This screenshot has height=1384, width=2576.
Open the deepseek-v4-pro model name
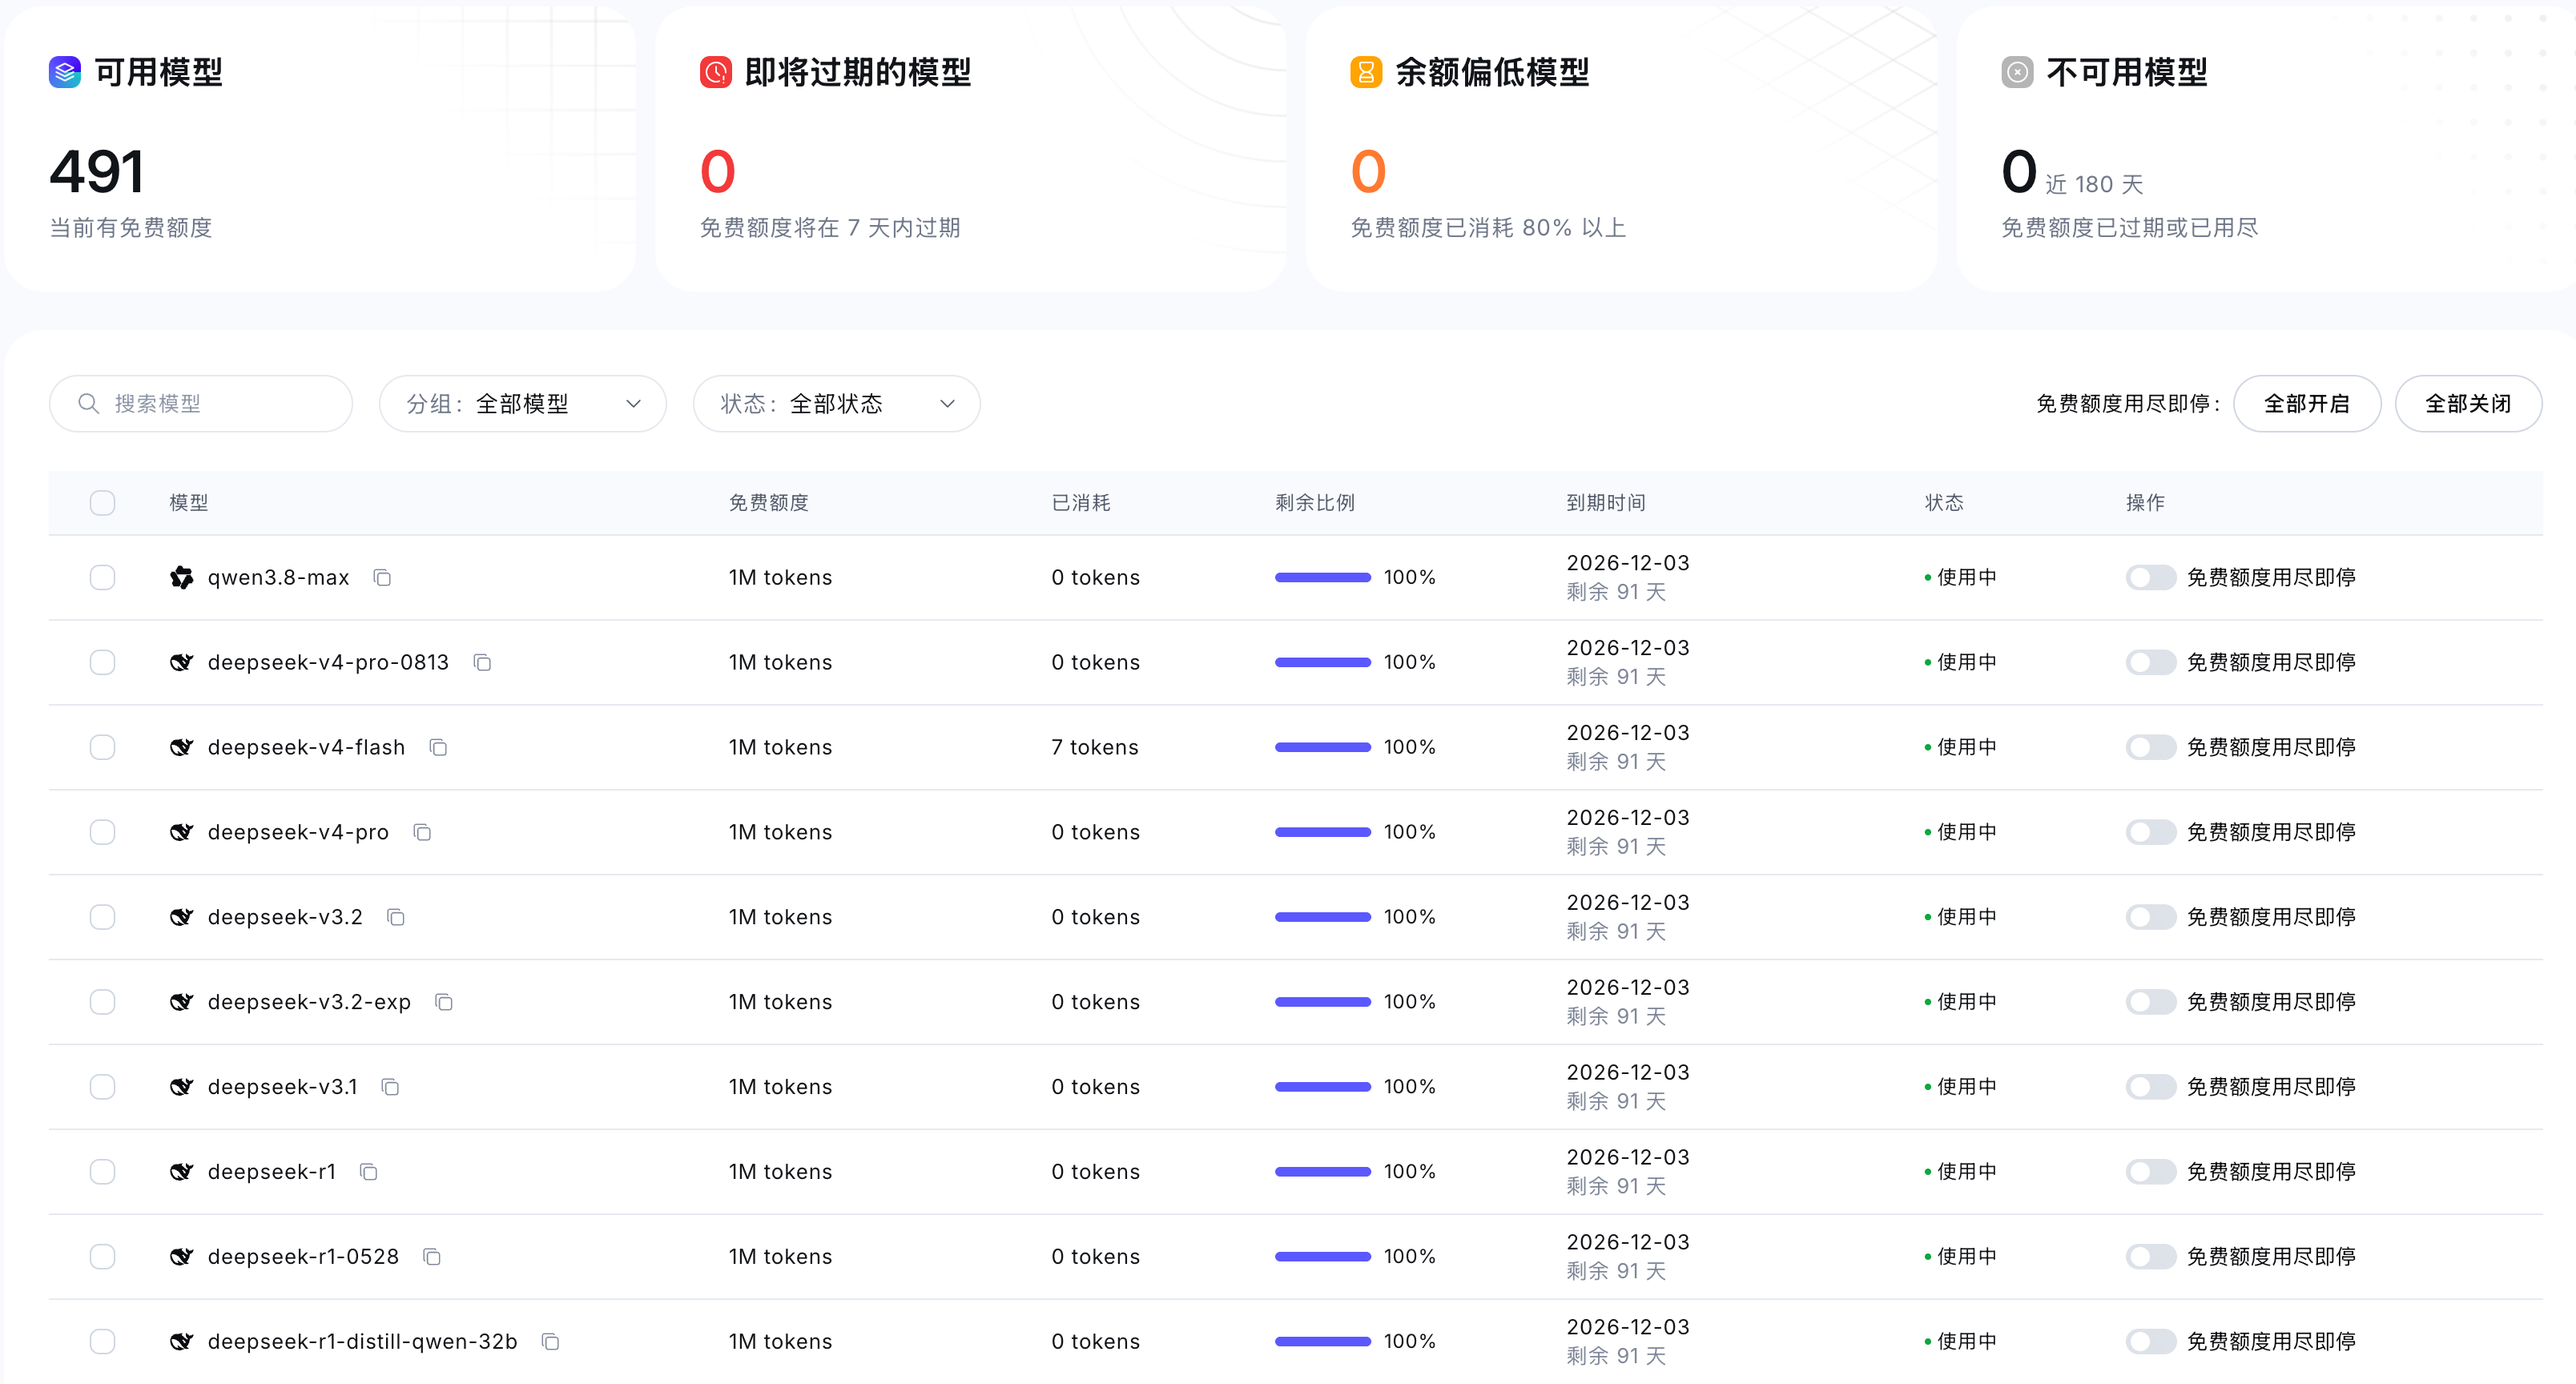click(x=298, y=833)
